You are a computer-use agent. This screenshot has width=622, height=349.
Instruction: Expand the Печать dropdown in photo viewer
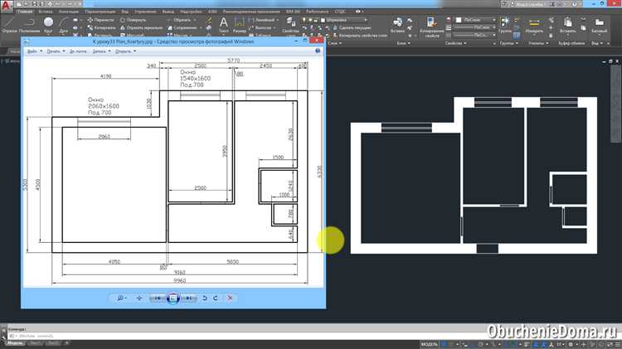tap(55, 51)
